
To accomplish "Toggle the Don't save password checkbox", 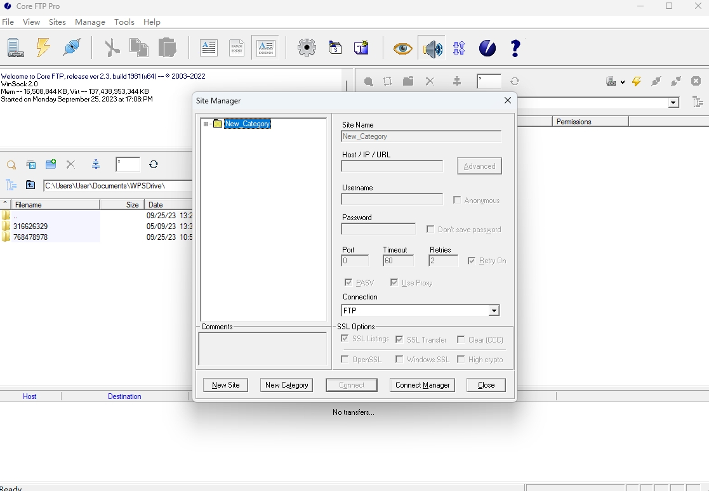I will tap(430, 229).
